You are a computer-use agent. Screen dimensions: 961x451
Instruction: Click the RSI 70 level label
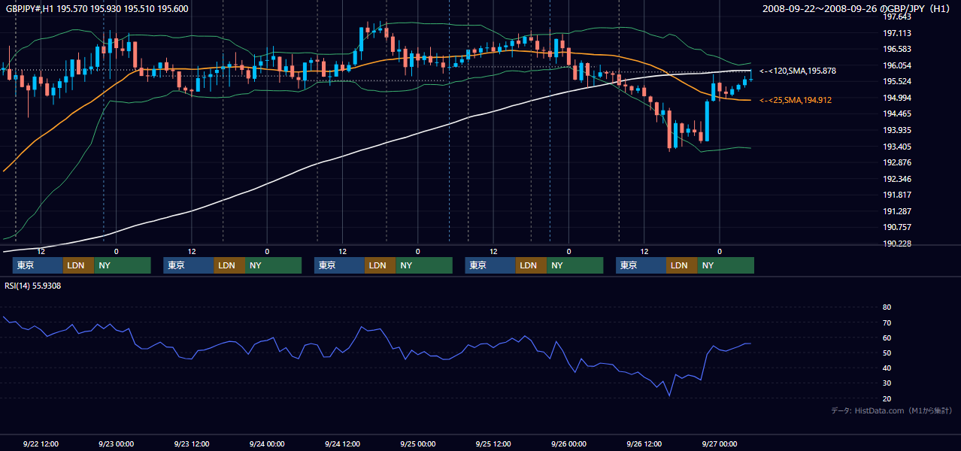[x=887, y=322]
